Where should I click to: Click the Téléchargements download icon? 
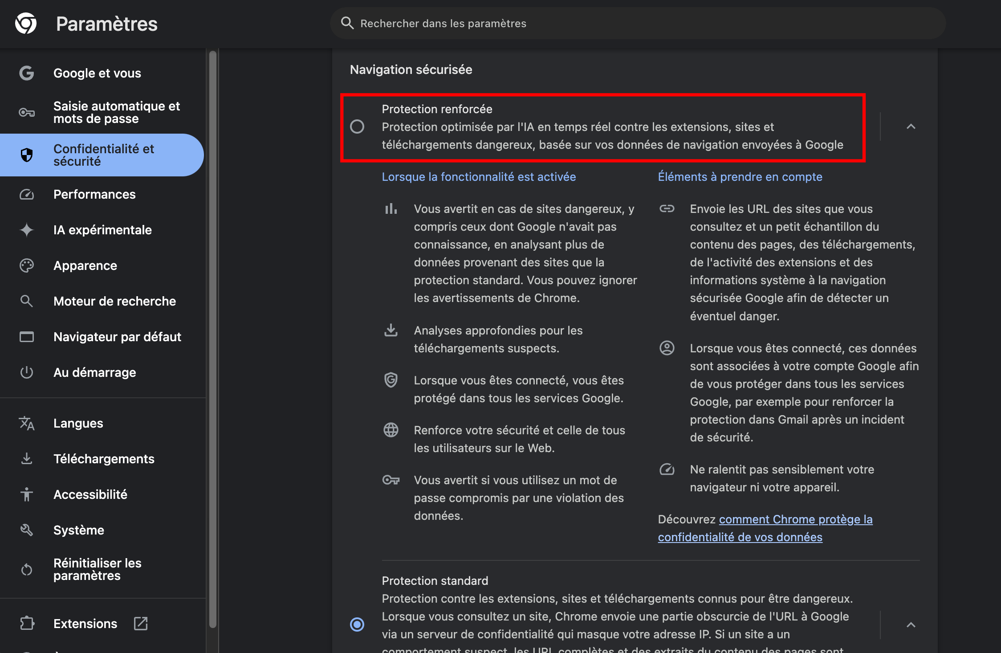tap(27, 459)
